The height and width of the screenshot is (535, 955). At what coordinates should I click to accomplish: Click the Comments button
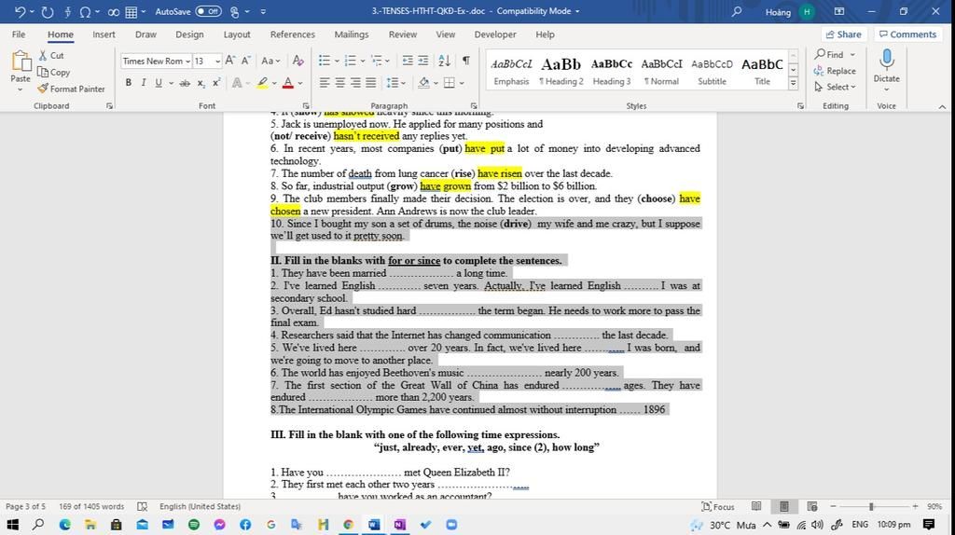point(907,34)
